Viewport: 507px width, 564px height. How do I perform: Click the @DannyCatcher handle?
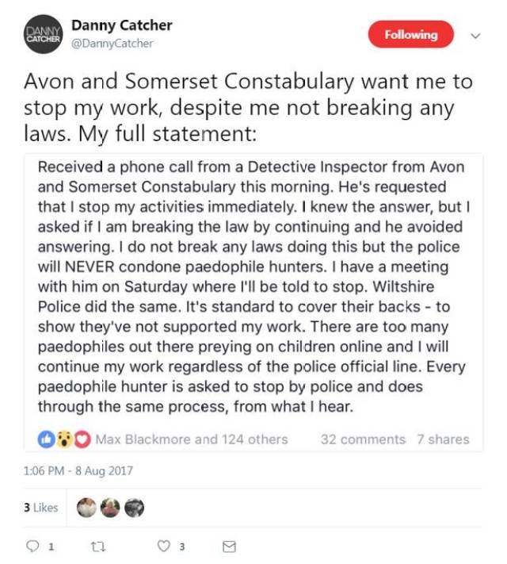(112, 44)
